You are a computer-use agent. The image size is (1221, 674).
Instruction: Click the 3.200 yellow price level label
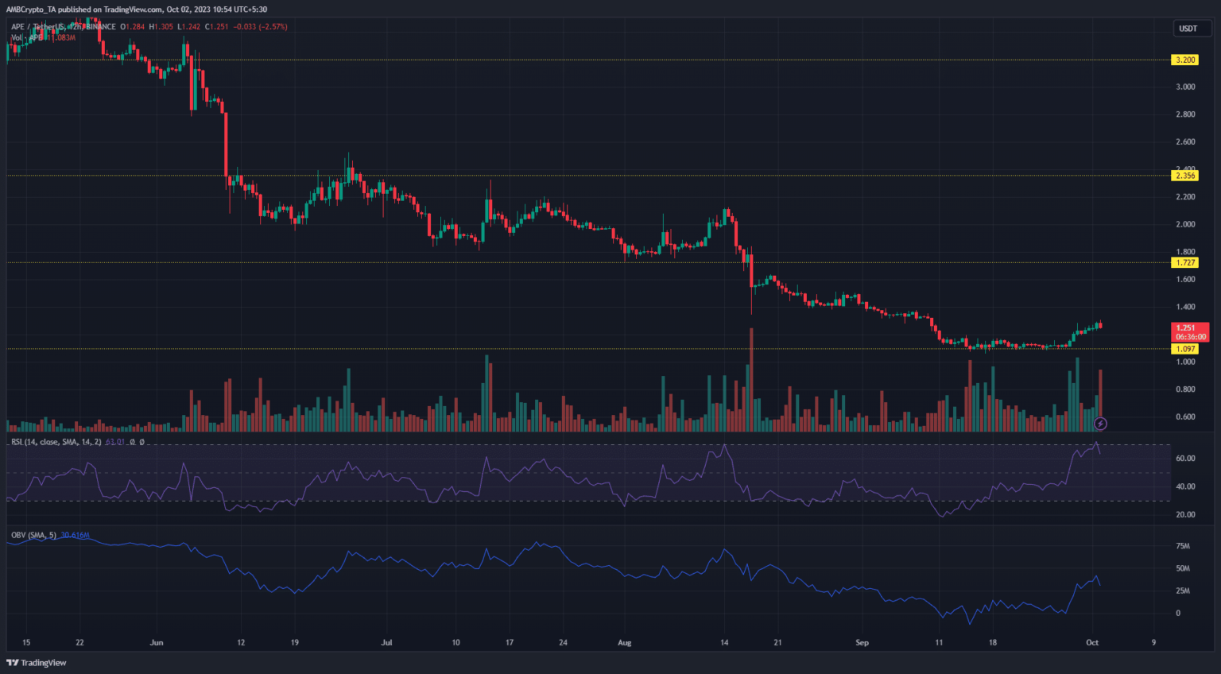pyautogui.click(x=1185, y=60)
